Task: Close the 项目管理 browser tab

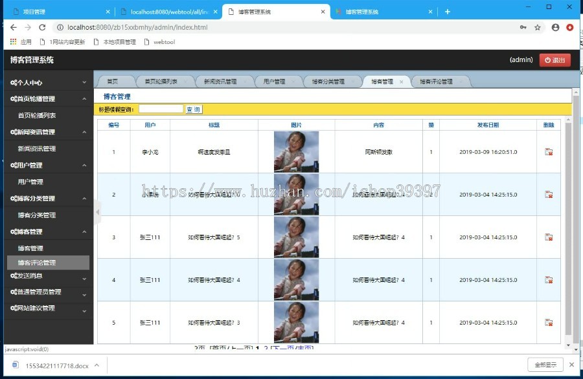Action: tap(108, 12)
